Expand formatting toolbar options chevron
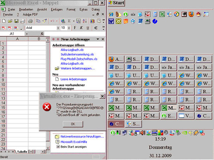214x160 pixels. (x=103, y=28)
